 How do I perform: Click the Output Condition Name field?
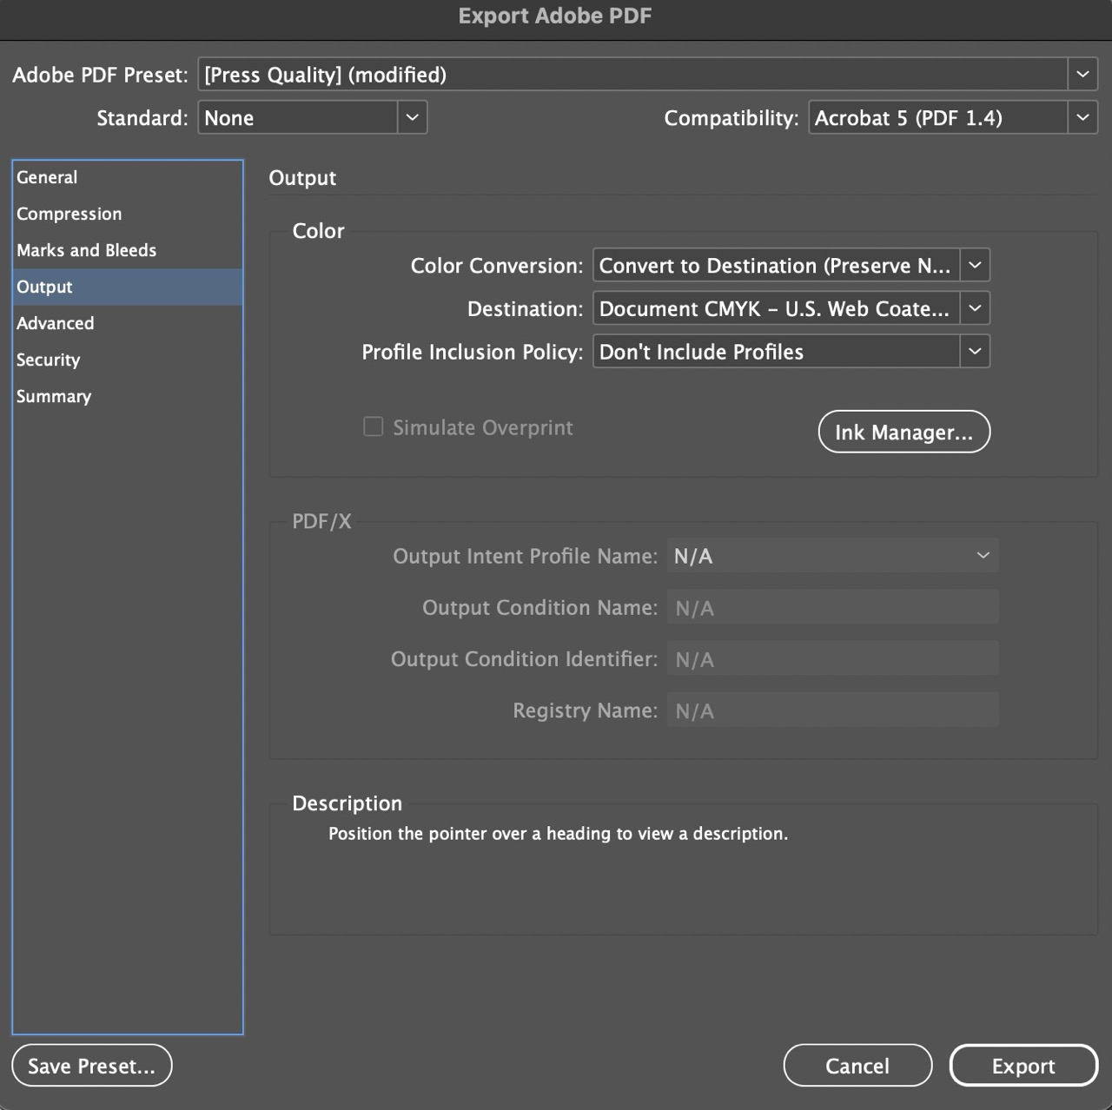832,607
